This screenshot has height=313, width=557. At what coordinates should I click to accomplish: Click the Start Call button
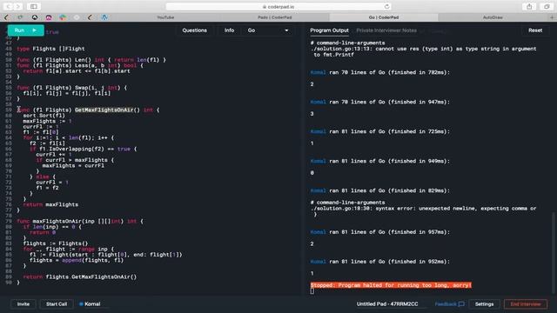[57, 304]
